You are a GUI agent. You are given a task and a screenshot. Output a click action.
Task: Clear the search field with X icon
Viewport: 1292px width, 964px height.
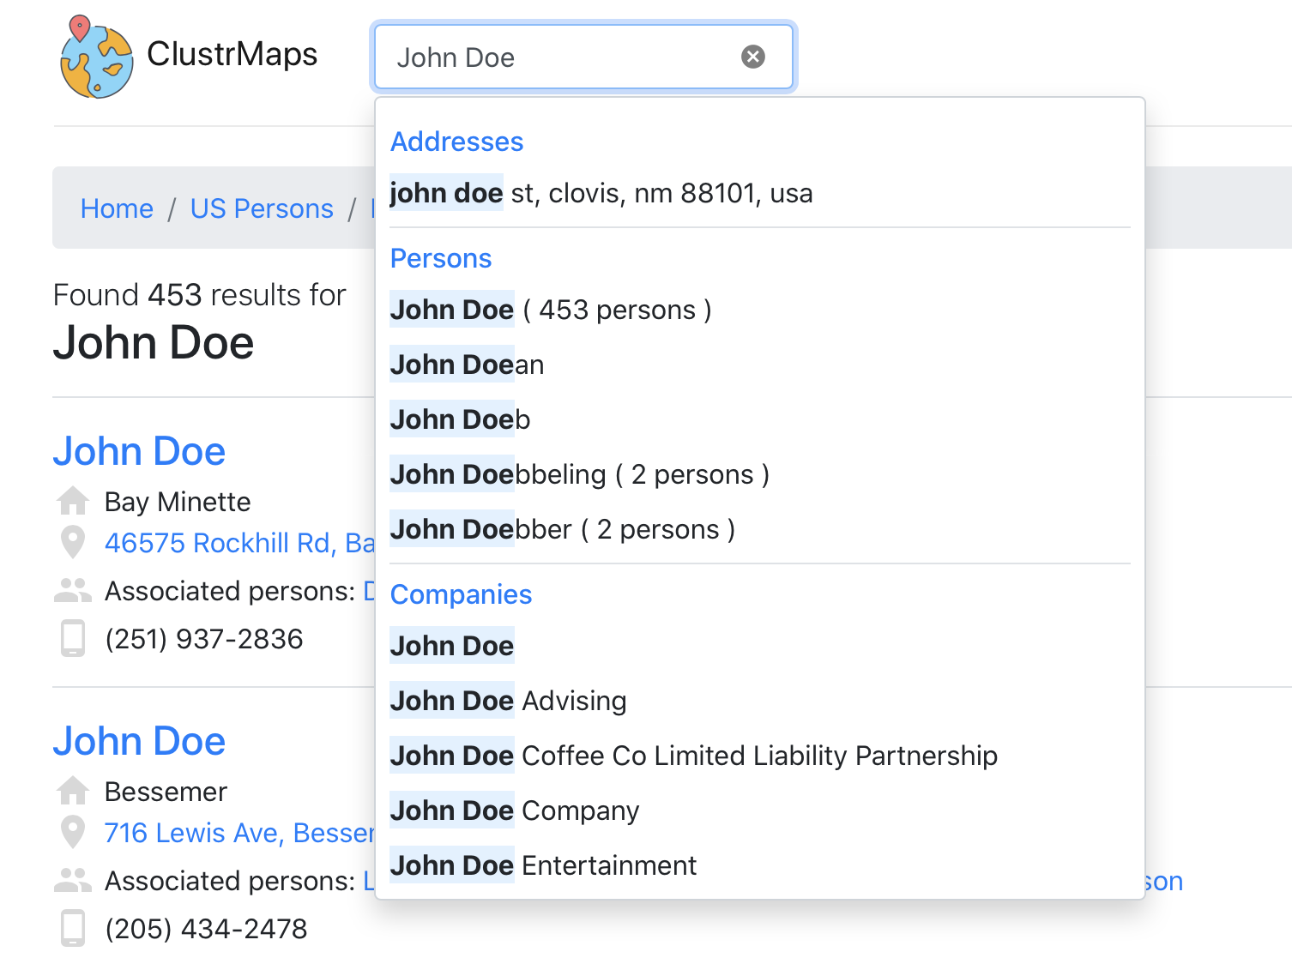coord(752,57)
